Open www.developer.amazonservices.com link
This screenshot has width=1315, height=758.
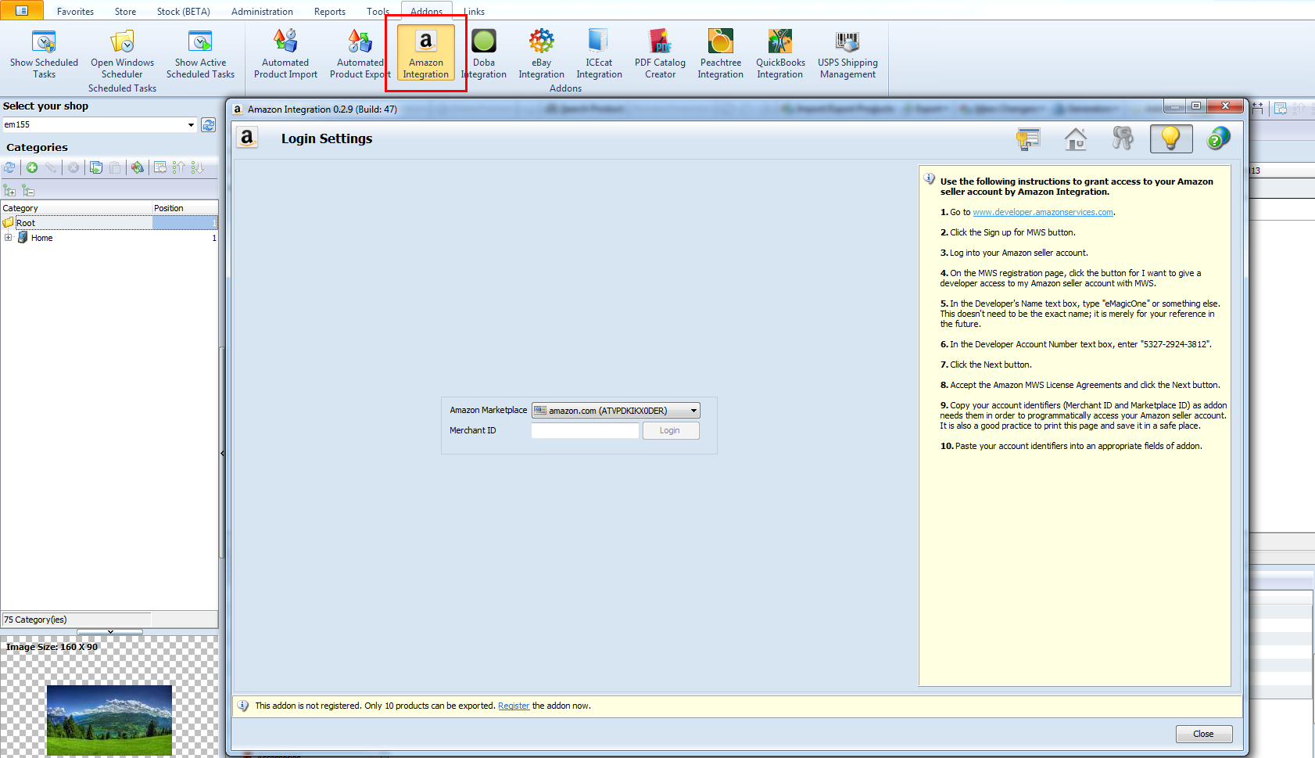pos(1043,212)
